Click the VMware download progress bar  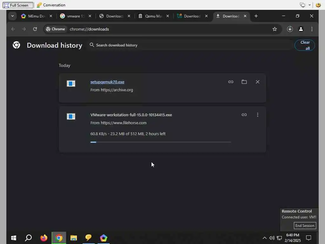tap(161, 142)
